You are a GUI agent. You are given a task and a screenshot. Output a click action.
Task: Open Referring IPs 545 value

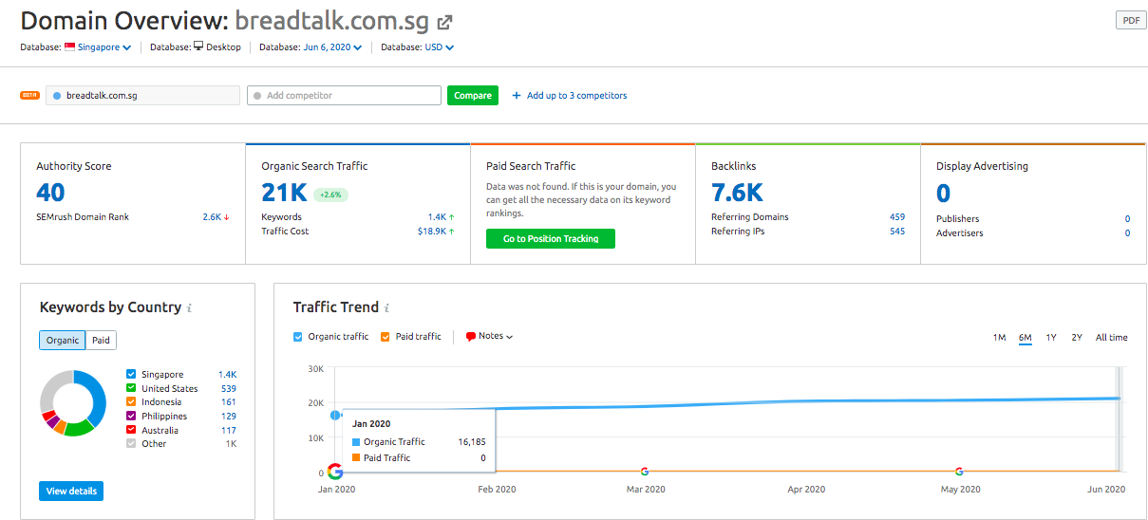coord(897,232)
